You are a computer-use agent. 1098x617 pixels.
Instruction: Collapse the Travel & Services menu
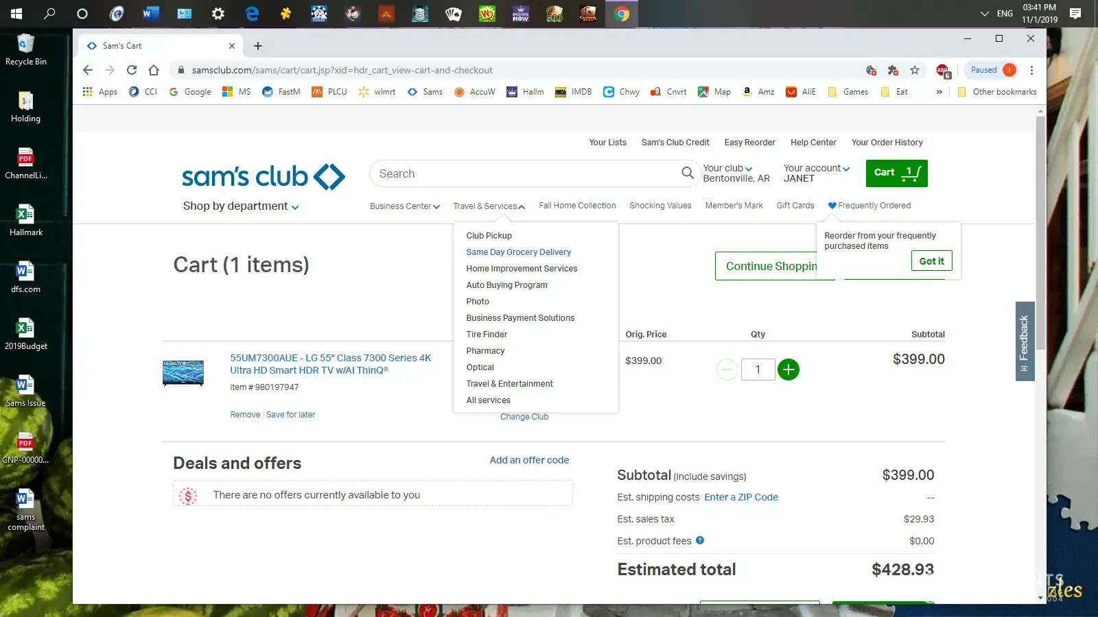[489, 206]
